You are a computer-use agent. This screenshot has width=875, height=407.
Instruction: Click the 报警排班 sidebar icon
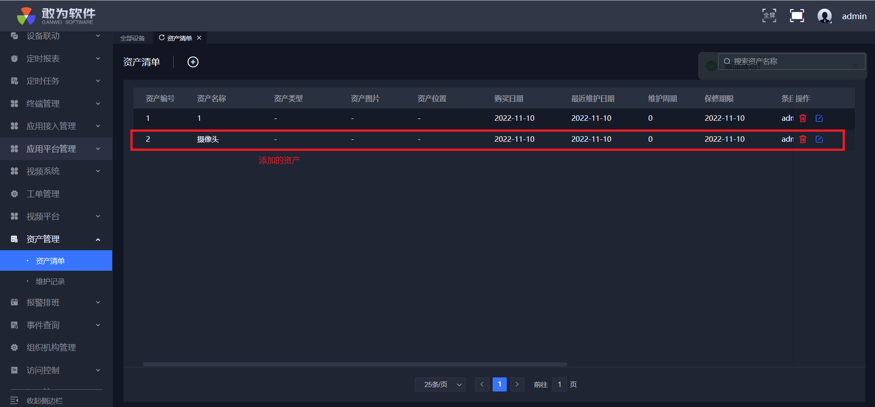[x=15, y=302]
